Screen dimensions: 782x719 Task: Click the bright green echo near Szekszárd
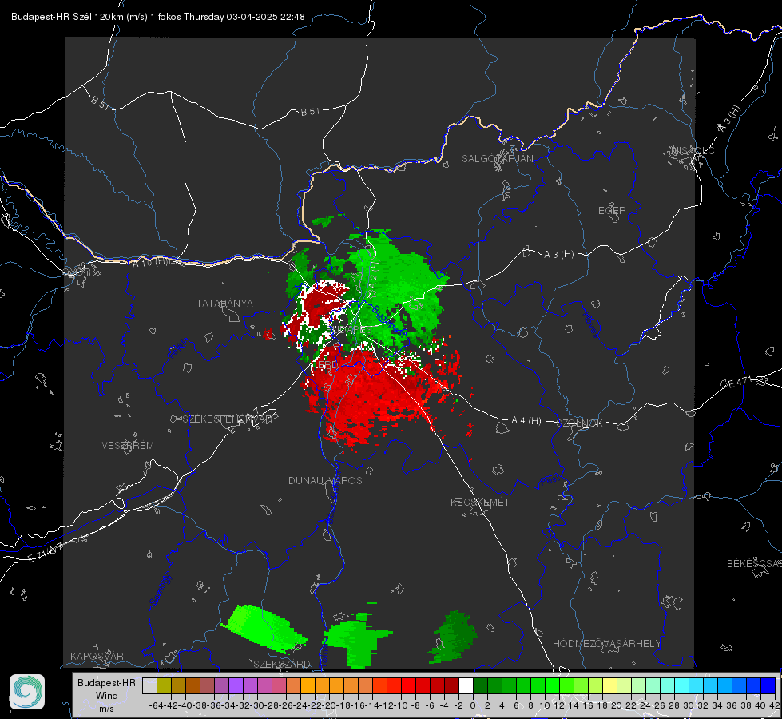tap(264, 629)
